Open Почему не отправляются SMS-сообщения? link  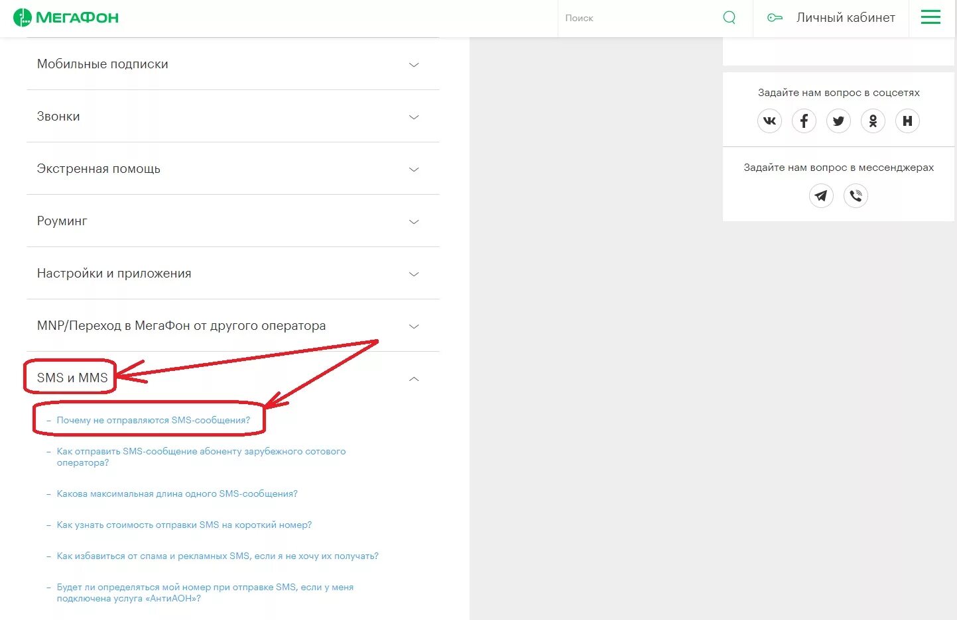click(x=153, y=420)
